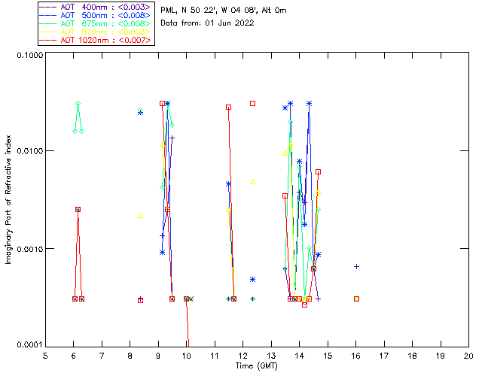Click the purple plus marker near time 16

[x=356, y=266]
